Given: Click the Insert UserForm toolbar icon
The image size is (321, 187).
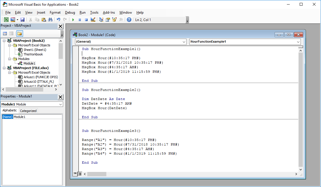Looking at the screenshot, I should [x=13, y=20].
